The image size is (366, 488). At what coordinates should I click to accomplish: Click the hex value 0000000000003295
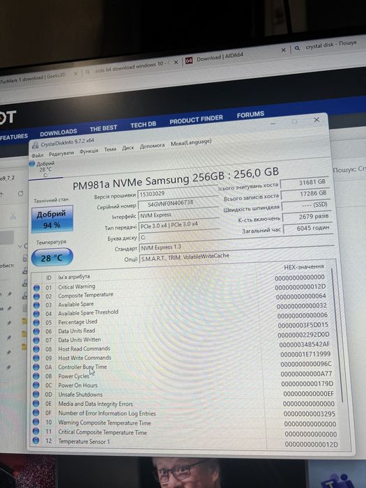tap(310, 414)
